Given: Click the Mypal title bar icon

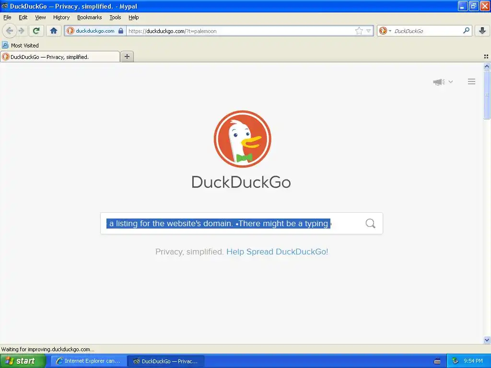Looking at the screenshot, I should pyautogui.click(x=4, y=6).
